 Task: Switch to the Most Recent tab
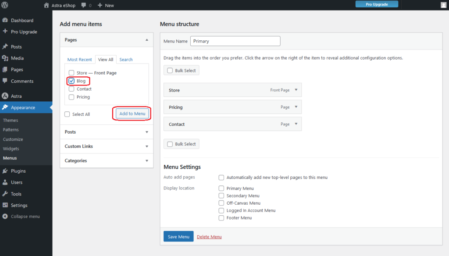tap(79, 60)
